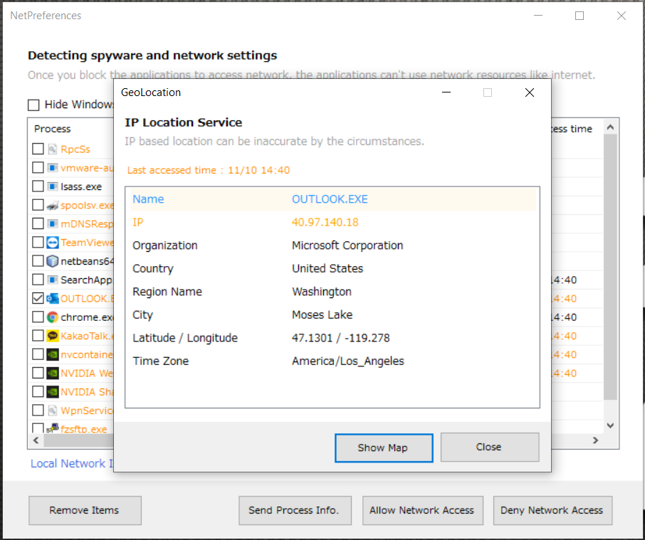Screen dimensions: 645x540
Task: Click the coordinates 47.1301 / -119.278
Action: [x=340, y=338]
